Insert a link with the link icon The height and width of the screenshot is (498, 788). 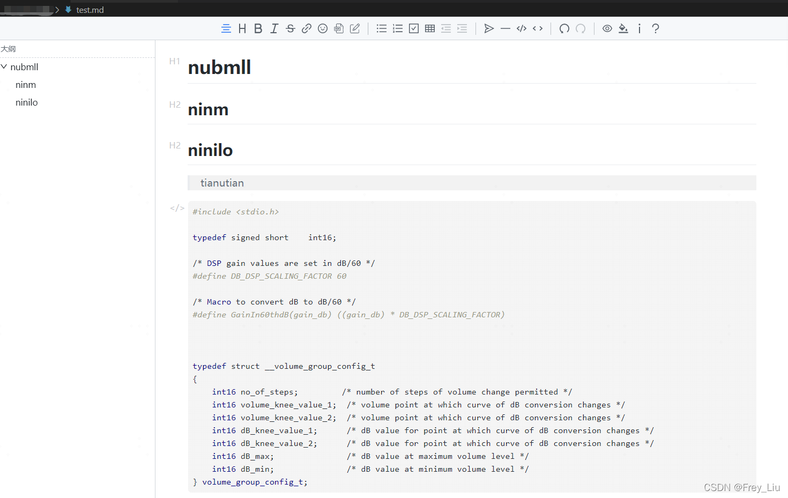tap(306, 28)
